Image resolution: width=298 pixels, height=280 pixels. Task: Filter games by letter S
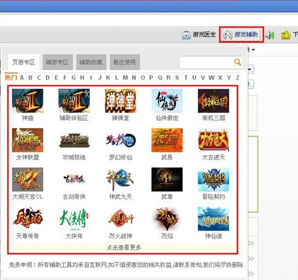(x=177, y=77)
